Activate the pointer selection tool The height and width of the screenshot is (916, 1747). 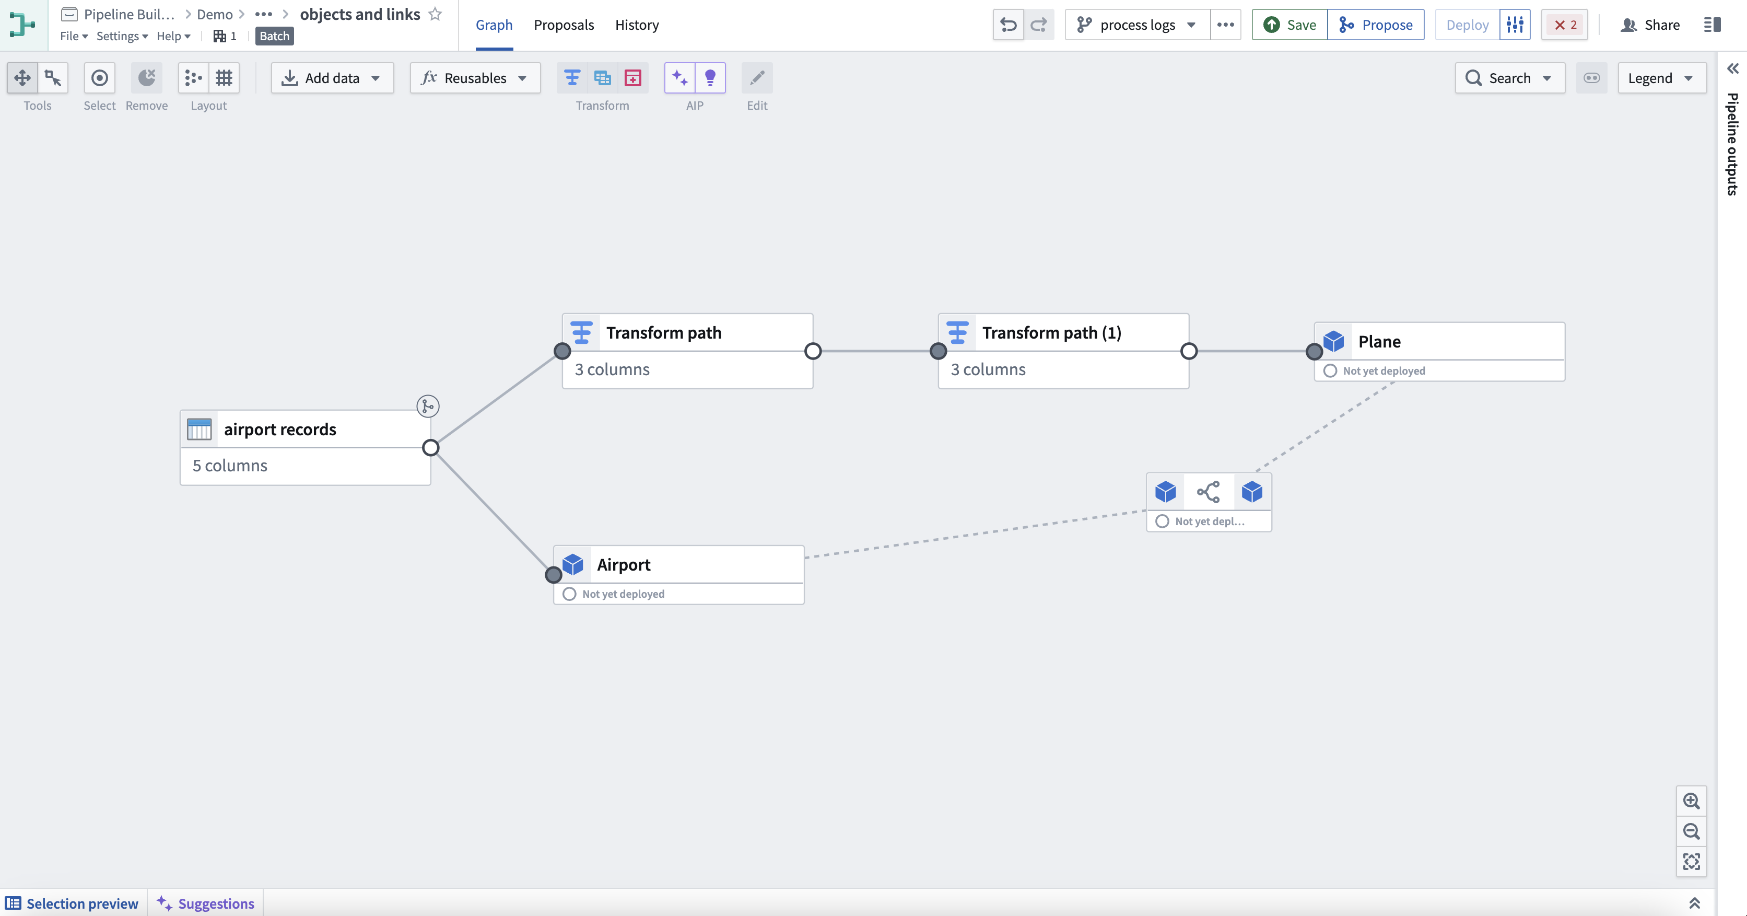(53, 78)
